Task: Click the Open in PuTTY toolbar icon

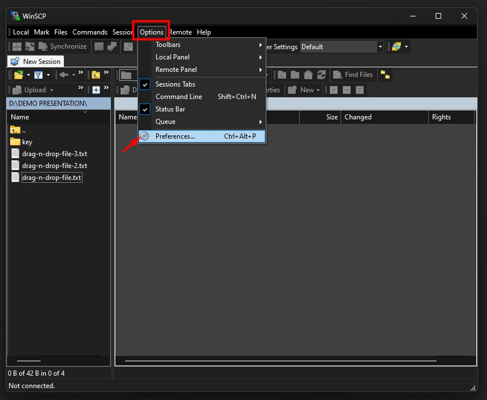Action: 112,46
